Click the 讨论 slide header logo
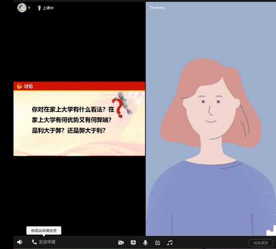Image resolution: width=276 pixels, height=249 pixels. point(19,86)
